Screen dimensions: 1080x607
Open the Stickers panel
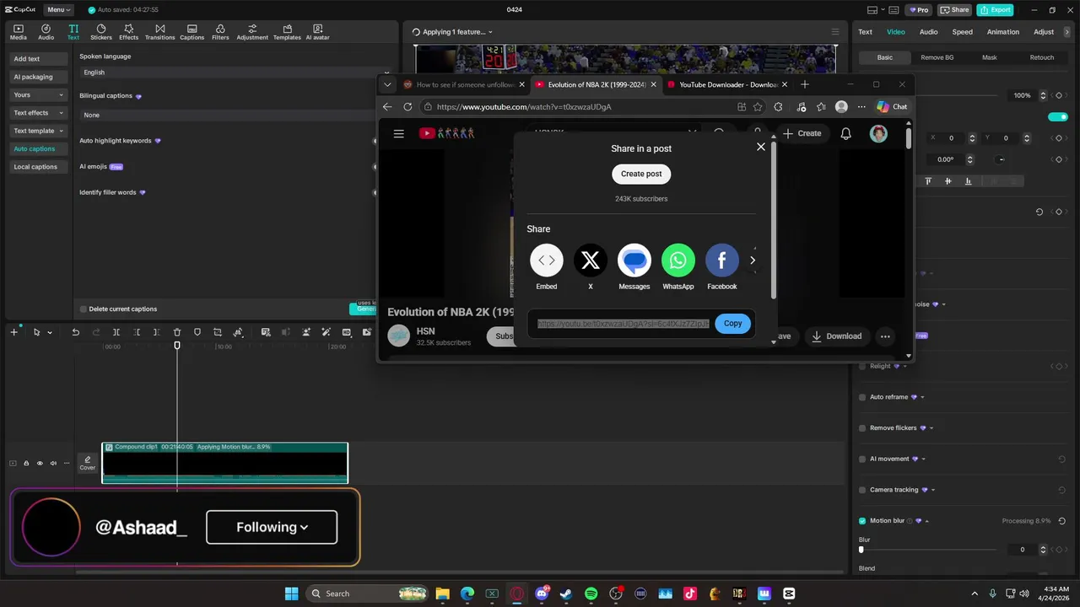pyautogui.click(x=101, y=32)
